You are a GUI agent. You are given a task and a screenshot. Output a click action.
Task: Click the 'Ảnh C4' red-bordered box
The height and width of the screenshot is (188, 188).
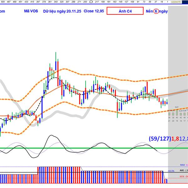tap(125, 11)
